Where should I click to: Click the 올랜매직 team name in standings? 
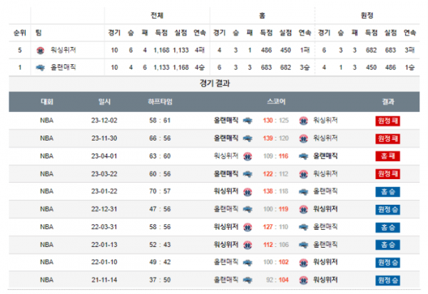click(63, 67)
